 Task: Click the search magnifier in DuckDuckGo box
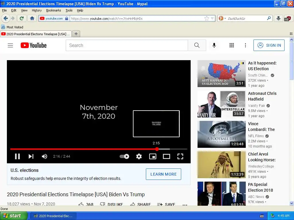pyautogui.click(x=269, y=18)
